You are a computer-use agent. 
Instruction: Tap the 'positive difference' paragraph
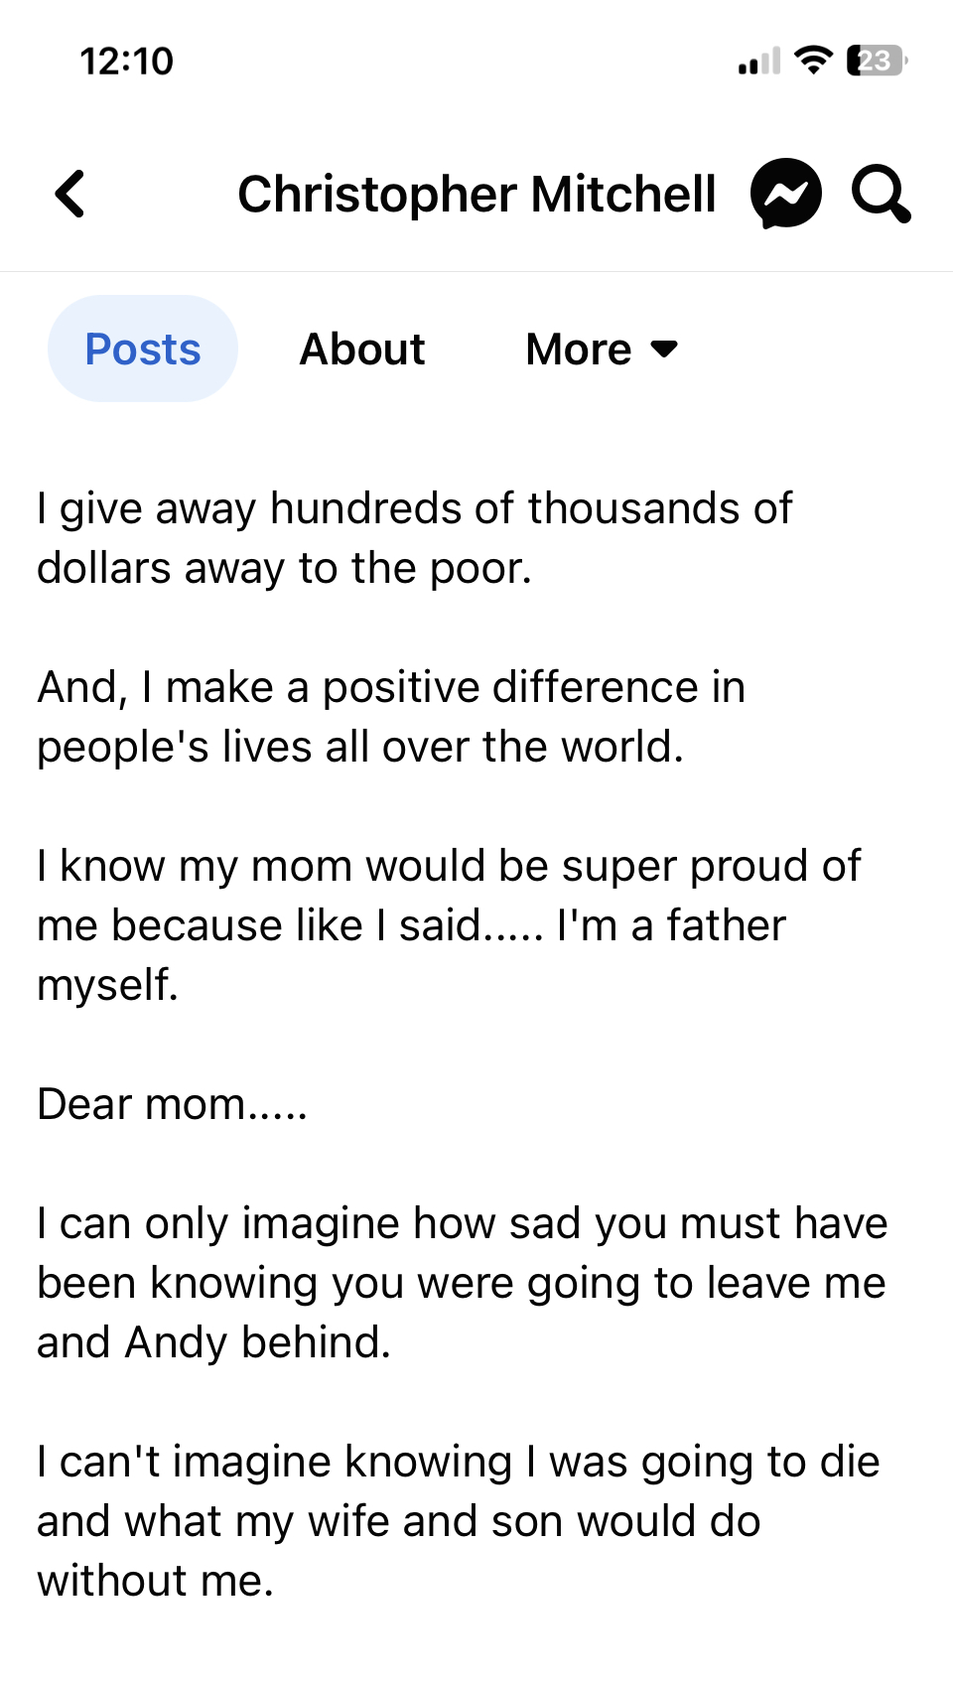[x=391, y=717]
